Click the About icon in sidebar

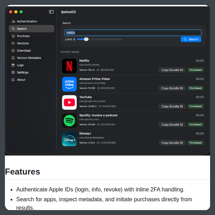[x=13, y=80]
